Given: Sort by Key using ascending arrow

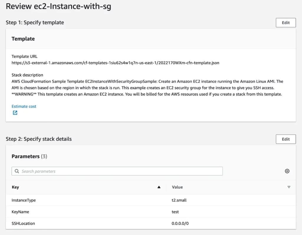Looking at the screenshot, I should (x=159, y=187).
